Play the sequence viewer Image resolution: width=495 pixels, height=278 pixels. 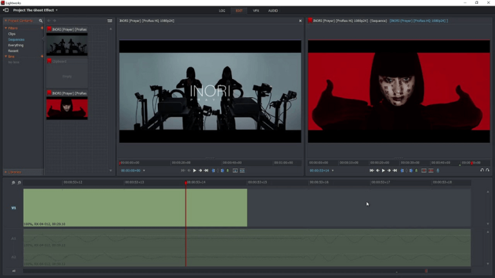click(x=383, y=171)
